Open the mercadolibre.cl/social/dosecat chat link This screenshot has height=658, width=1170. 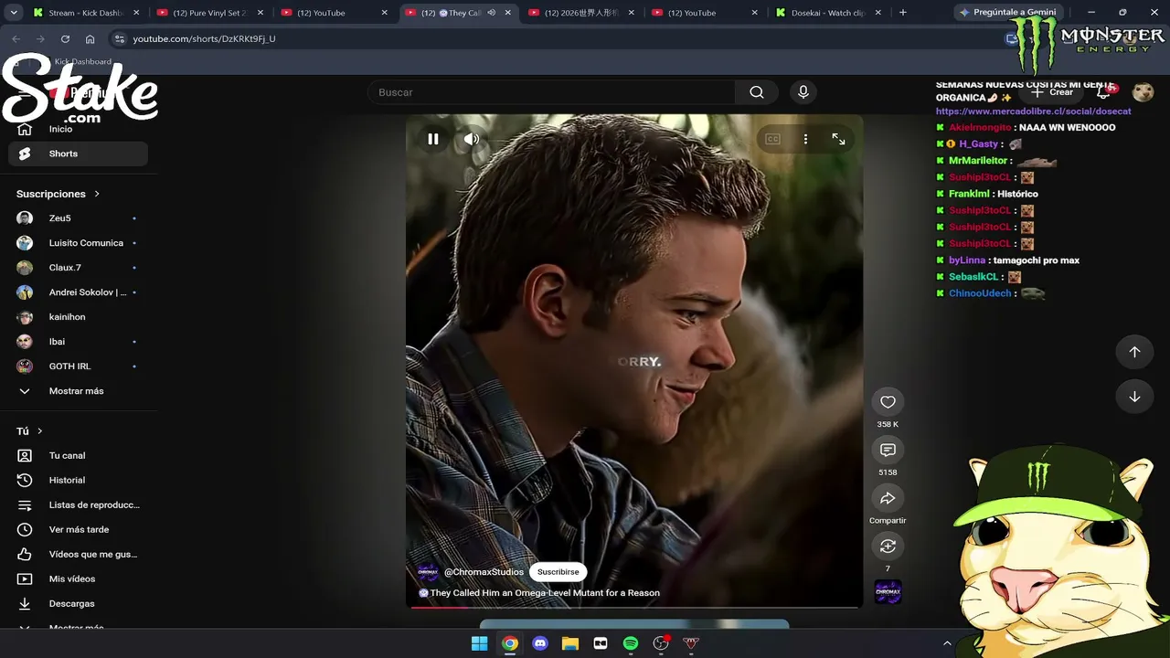click(x=1034, y=111)
